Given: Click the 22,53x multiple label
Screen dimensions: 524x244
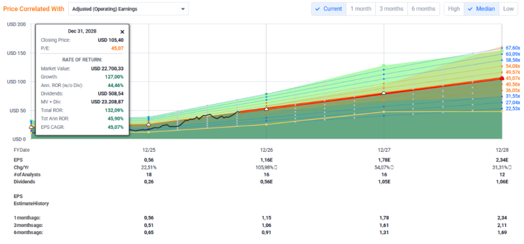Looking at the screenshot, I should point(513,109).
